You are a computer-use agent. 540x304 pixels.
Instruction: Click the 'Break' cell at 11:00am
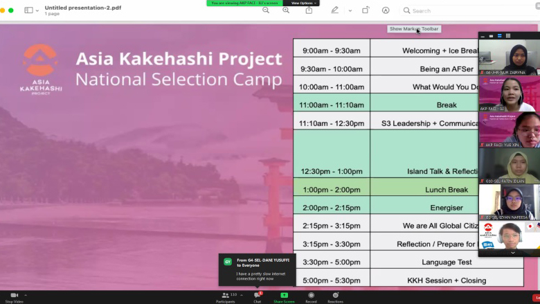[x=424, y=102]
